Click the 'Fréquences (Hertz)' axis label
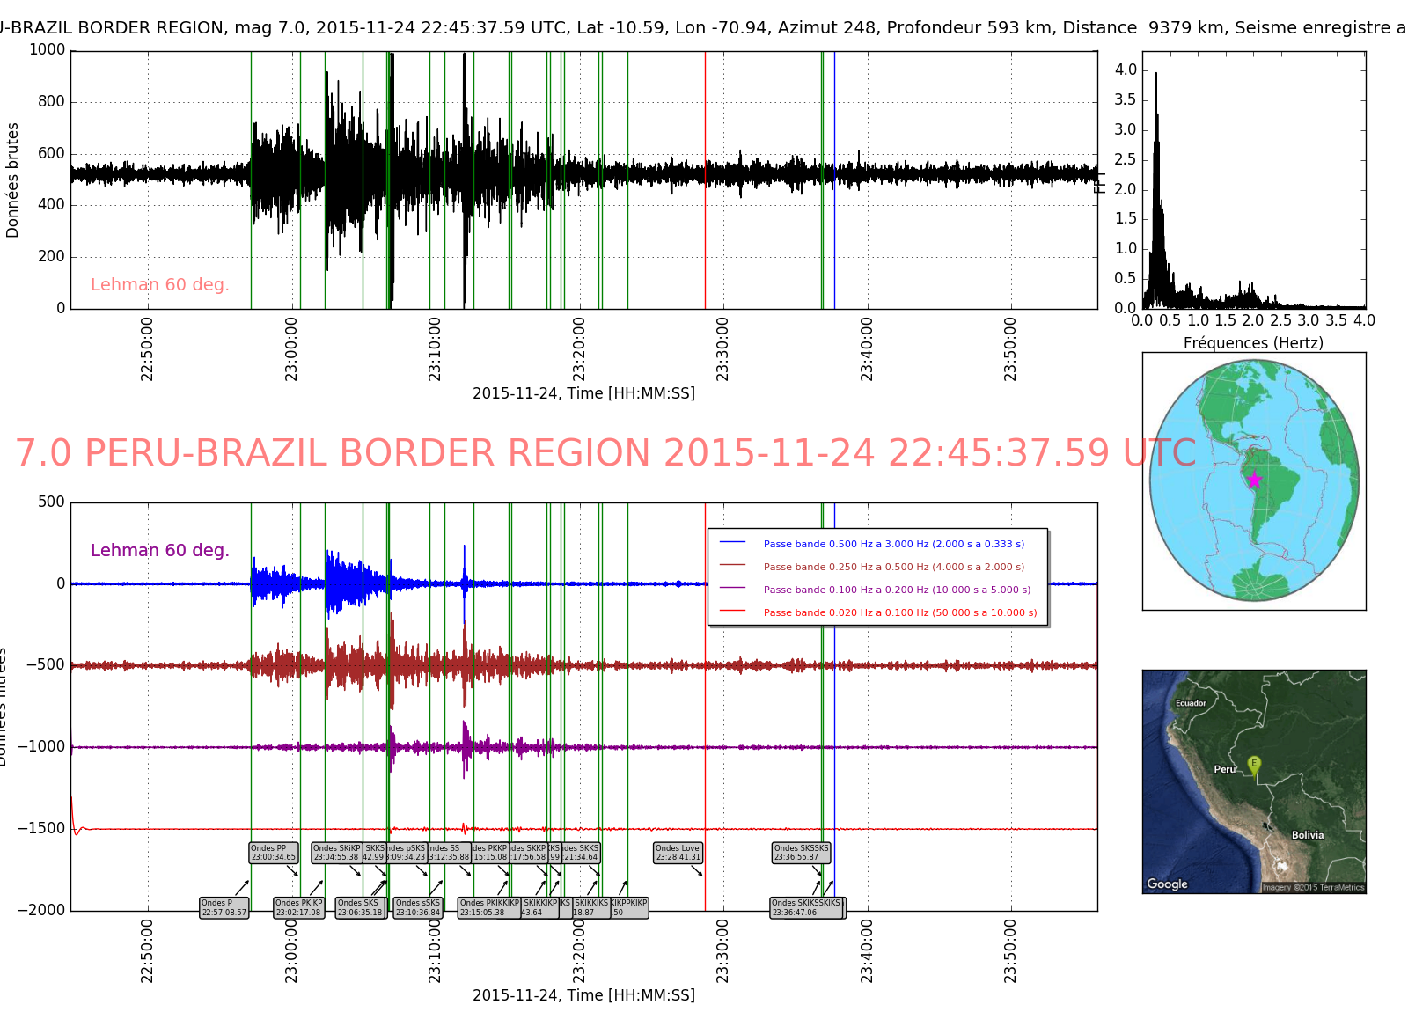The width and height of the screenshot is (1408, 1012). 1253,343
